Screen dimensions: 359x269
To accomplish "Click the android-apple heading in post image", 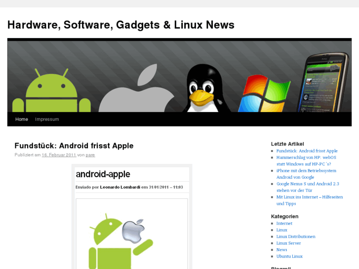I will (103, 174).
